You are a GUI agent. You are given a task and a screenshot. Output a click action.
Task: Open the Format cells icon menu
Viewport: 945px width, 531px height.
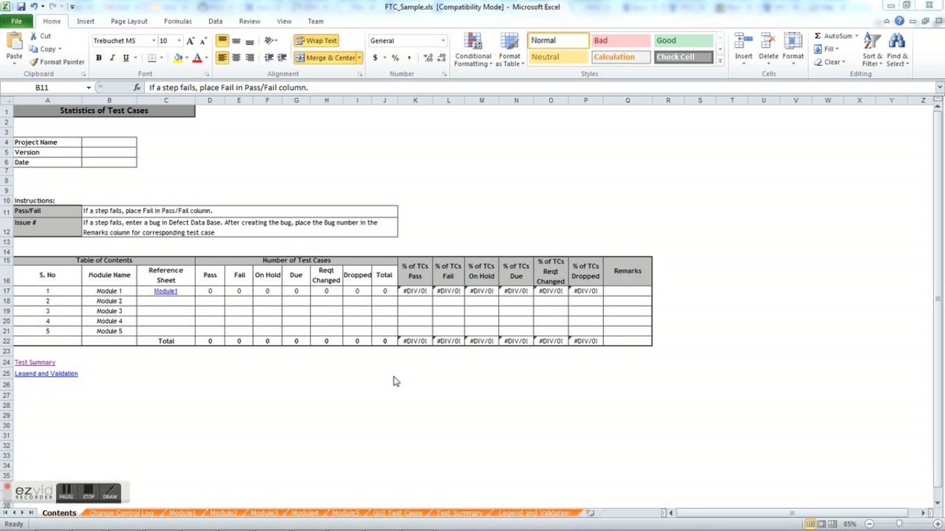click(x=793, y=41)
